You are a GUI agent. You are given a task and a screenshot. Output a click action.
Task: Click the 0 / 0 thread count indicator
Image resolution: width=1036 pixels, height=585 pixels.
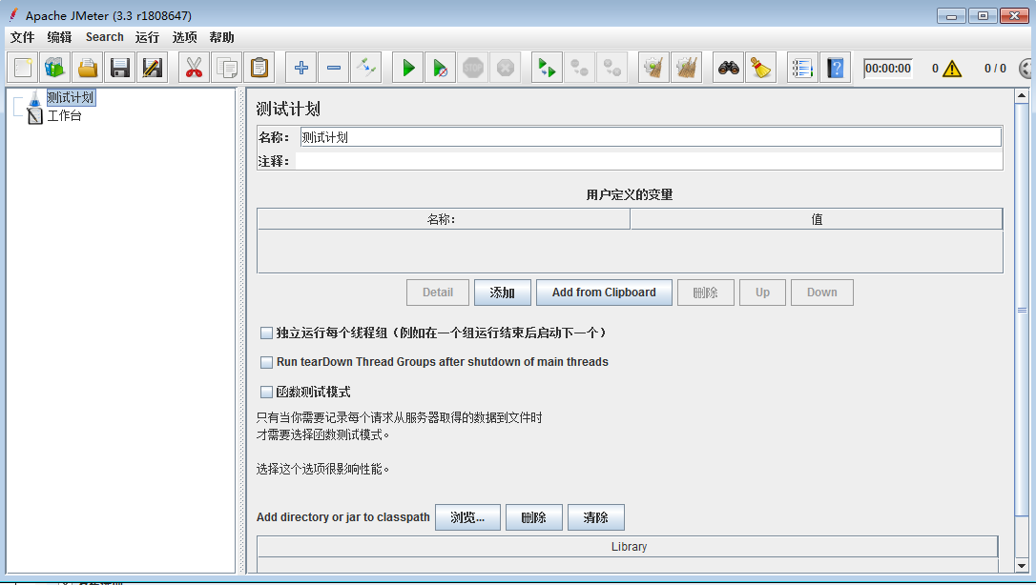tap(995, 68)
